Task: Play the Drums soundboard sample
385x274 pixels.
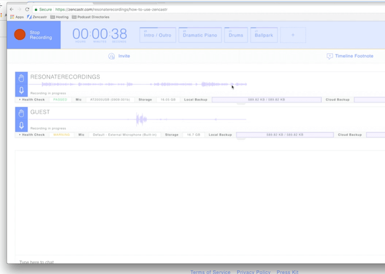Action: point(236,35)
